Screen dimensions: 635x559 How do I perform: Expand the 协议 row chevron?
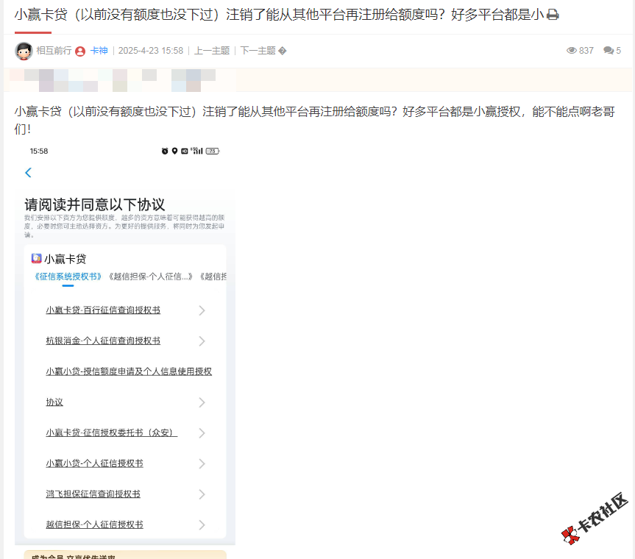(x=202, y=402)
